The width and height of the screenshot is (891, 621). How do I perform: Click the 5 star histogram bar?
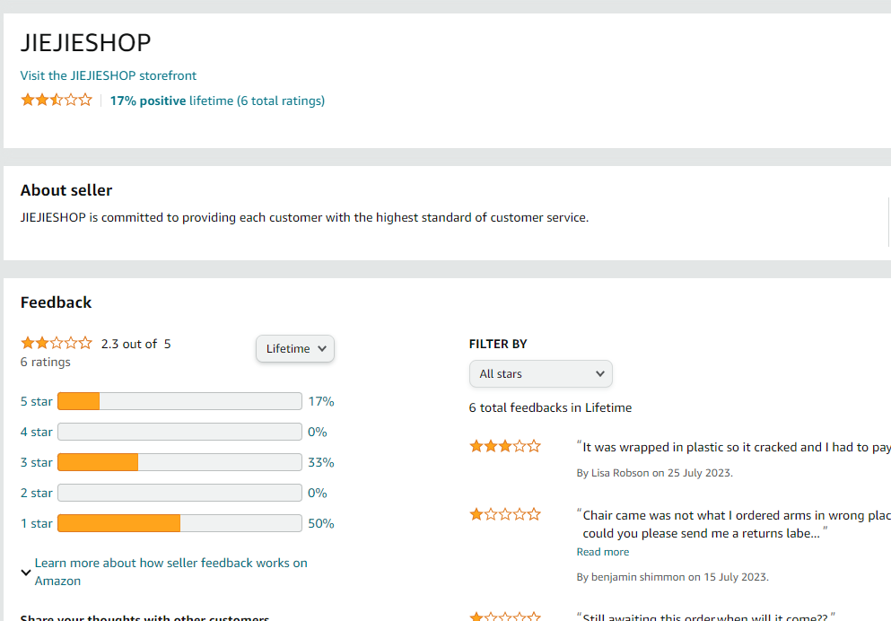179,402
